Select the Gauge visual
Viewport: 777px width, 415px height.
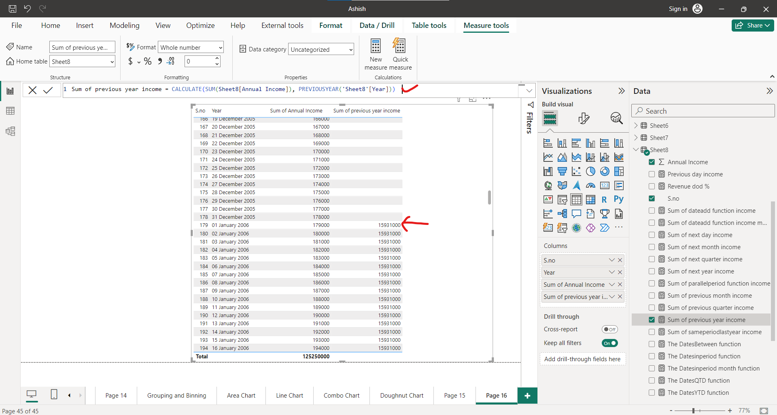[590, 185]
